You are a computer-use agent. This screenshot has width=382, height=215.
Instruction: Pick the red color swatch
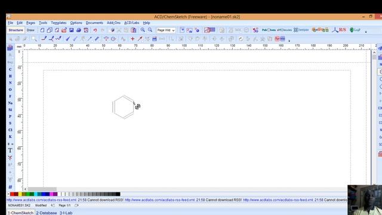12,194
